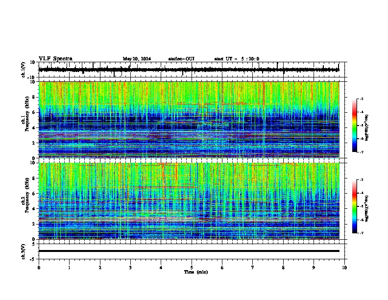Click ch.2 frequency axis tick "2"
Viewport: 388px width, 300px height.
pos(34,224)
